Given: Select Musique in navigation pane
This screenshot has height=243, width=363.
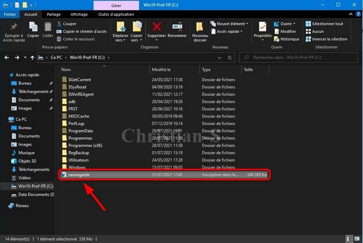Looking at the screenshot, I should click(26, 153).
